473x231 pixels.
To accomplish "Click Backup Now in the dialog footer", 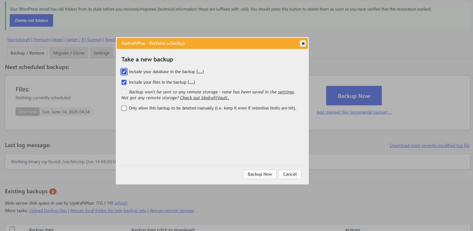I will tap(260, 174).
